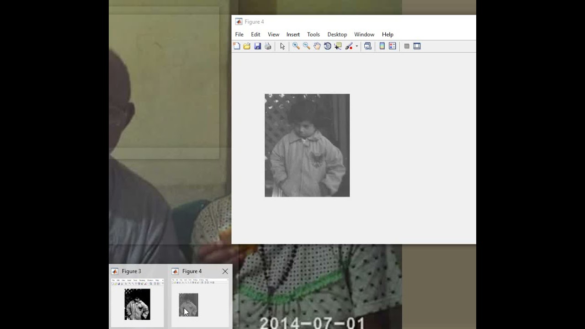
Task: Show Plot Tools and dock figure
Action: pyautogui.click(x=417, y=46)
